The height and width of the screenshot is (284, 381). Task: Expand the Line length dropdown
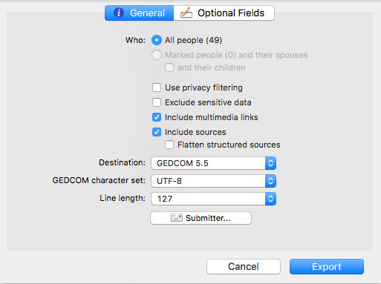(x=213, y=199)
